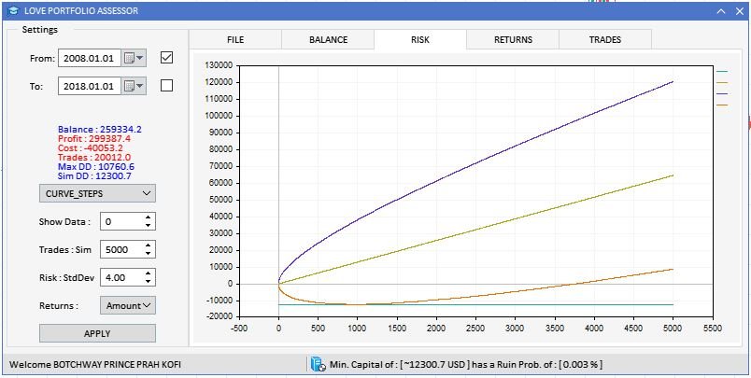Go to the FILE tab
751x378 pixels.
[235, 40]
